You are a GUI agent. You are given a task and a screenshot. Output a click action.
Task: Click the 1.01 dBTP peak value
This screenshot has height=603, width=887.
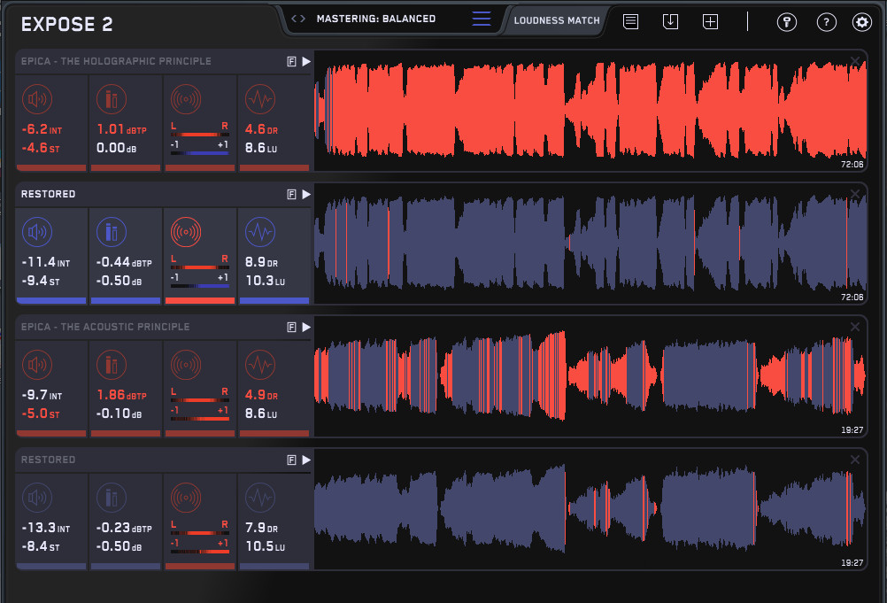[121, 129]
